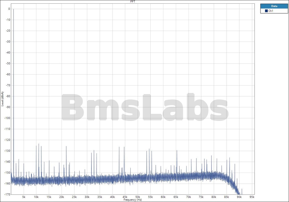The image size is (289, 202).
Task: Select the Ch1 trace label in legend
Action: click(x=271, y=11)
